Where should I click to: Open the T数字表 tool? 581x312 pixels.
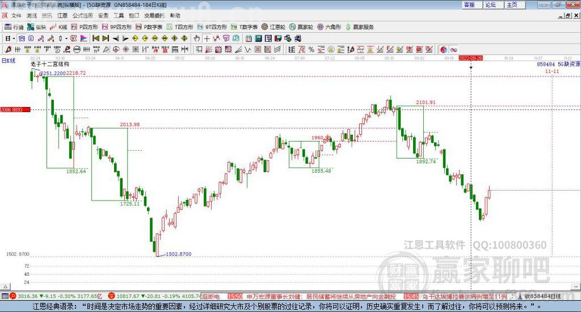pyautogui.click(x=244, y=27)
